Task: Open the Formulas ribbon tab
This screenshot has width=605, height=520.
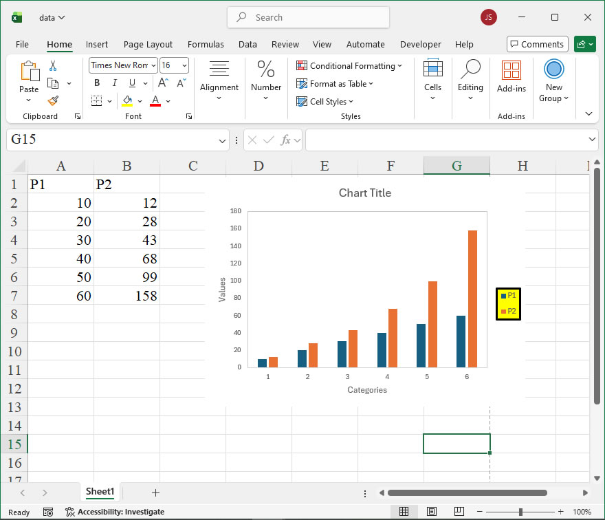Action: 206,44
